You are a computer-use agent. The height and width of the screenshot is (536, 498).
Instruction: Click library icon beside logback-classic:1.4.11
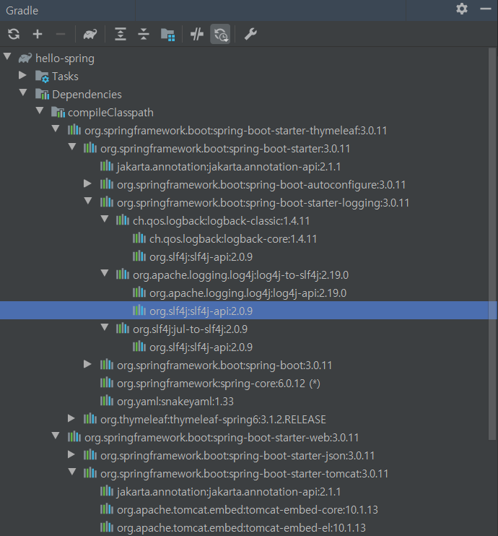pos(122,220)
